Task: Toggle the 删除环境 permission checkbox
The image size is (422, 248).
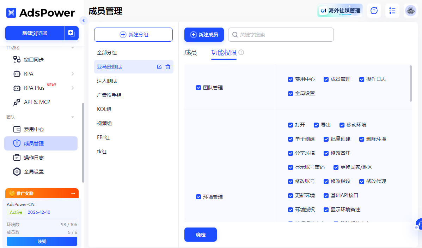Action: pyautogui.click(x=361, y=139)
